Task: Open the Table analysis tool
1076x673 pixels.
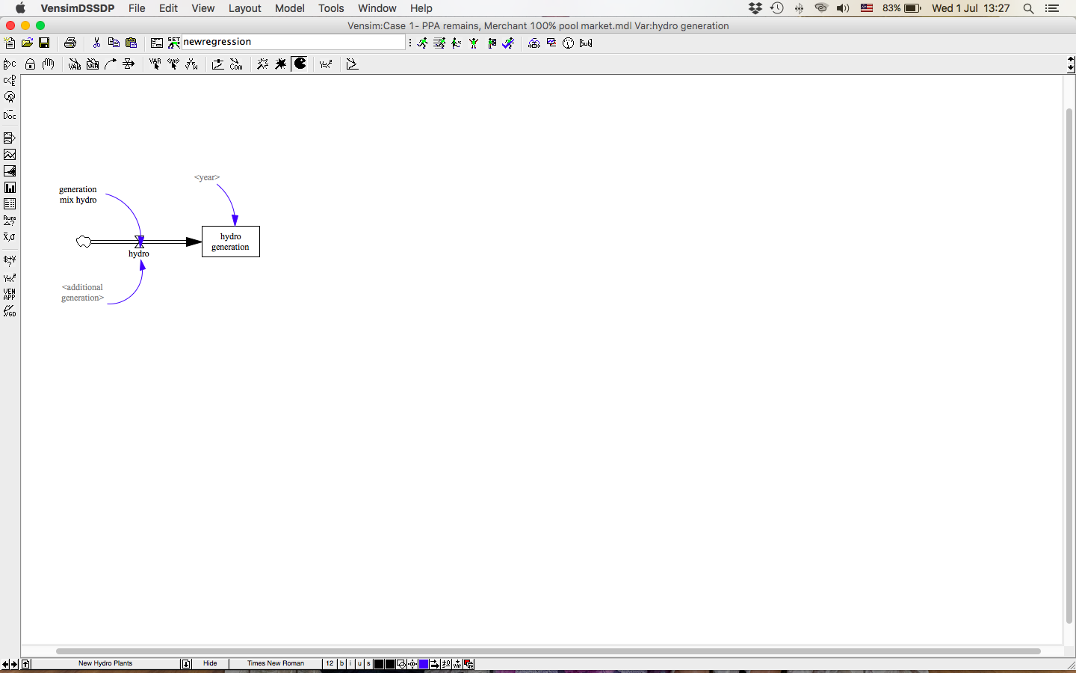Action: [10, 204]
